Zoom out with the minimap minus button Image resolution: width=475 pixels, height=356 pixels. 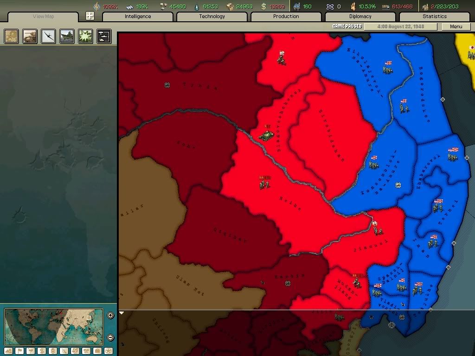click(110, 337)
